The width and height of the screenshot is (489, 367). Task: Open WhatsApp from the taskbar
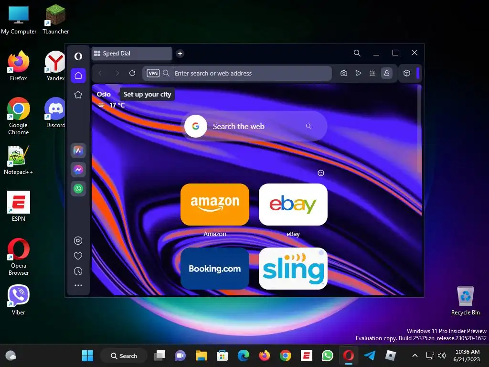(x=328, y=356)
